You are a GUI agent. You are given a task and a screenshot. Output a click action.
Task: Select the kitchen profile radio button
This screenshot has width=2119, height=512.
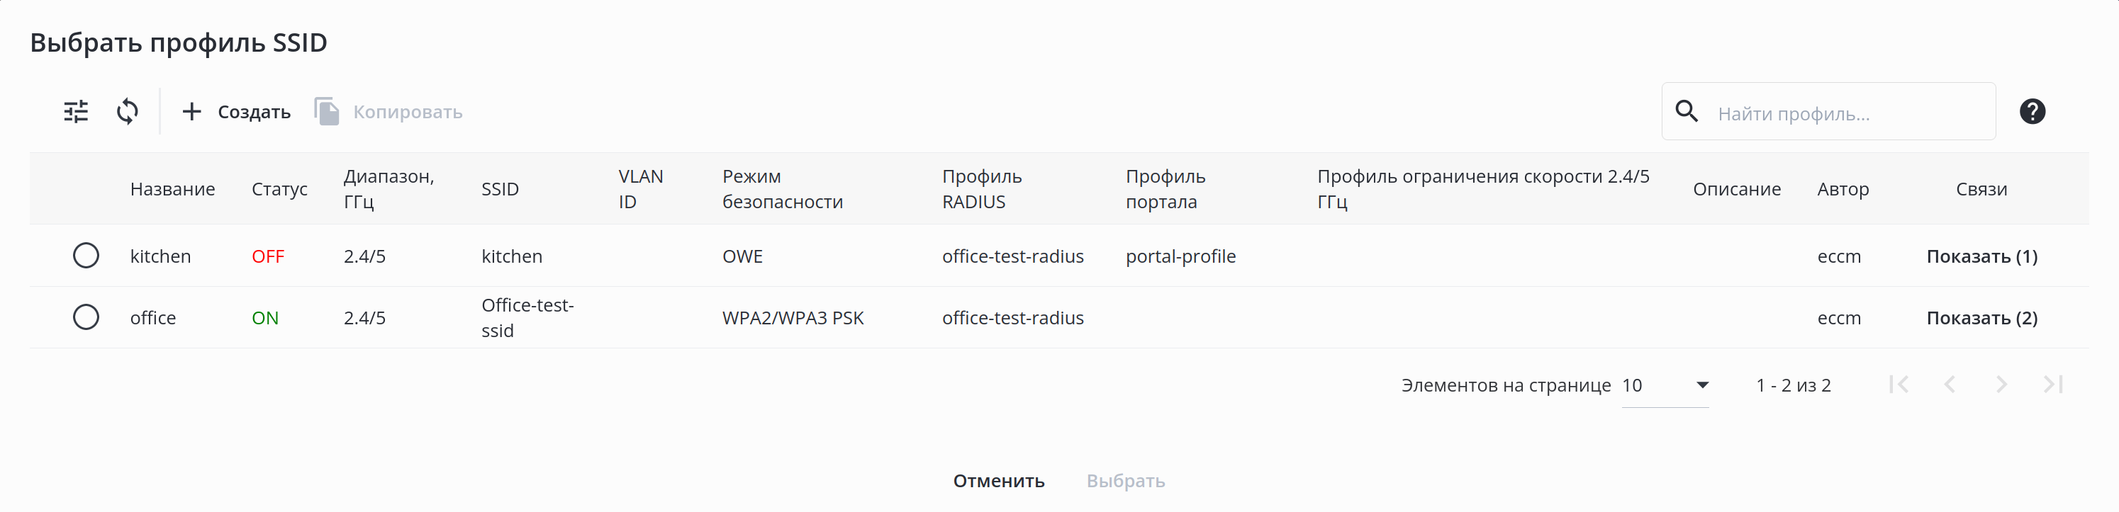[86, 256]
